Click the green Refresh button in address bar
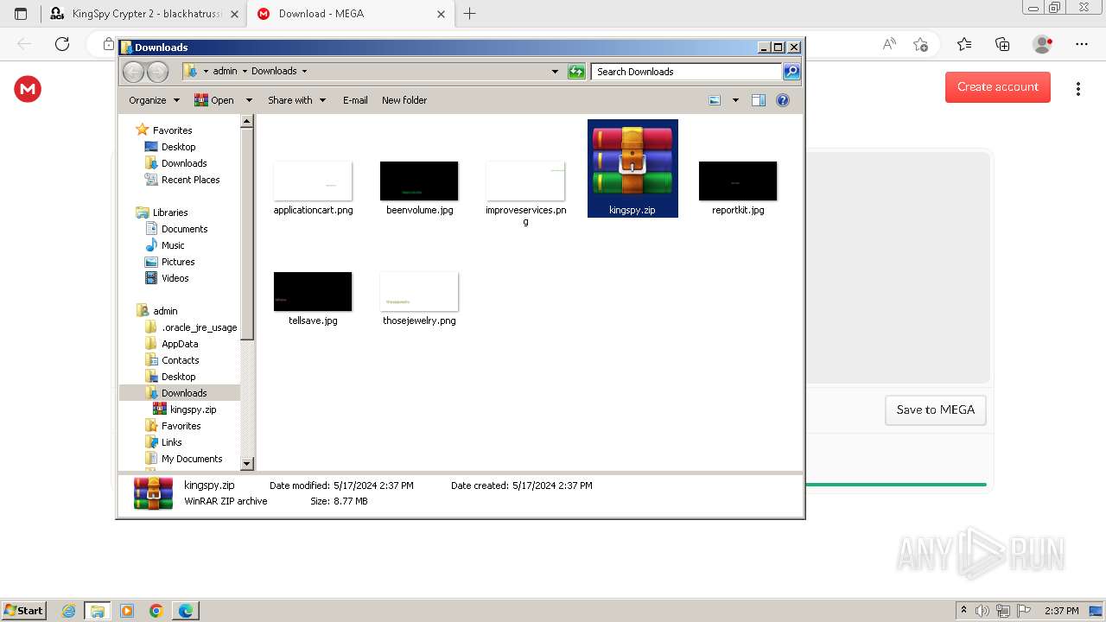The width and height of the screenshot is (1106, 622). [x=576, y=72]
